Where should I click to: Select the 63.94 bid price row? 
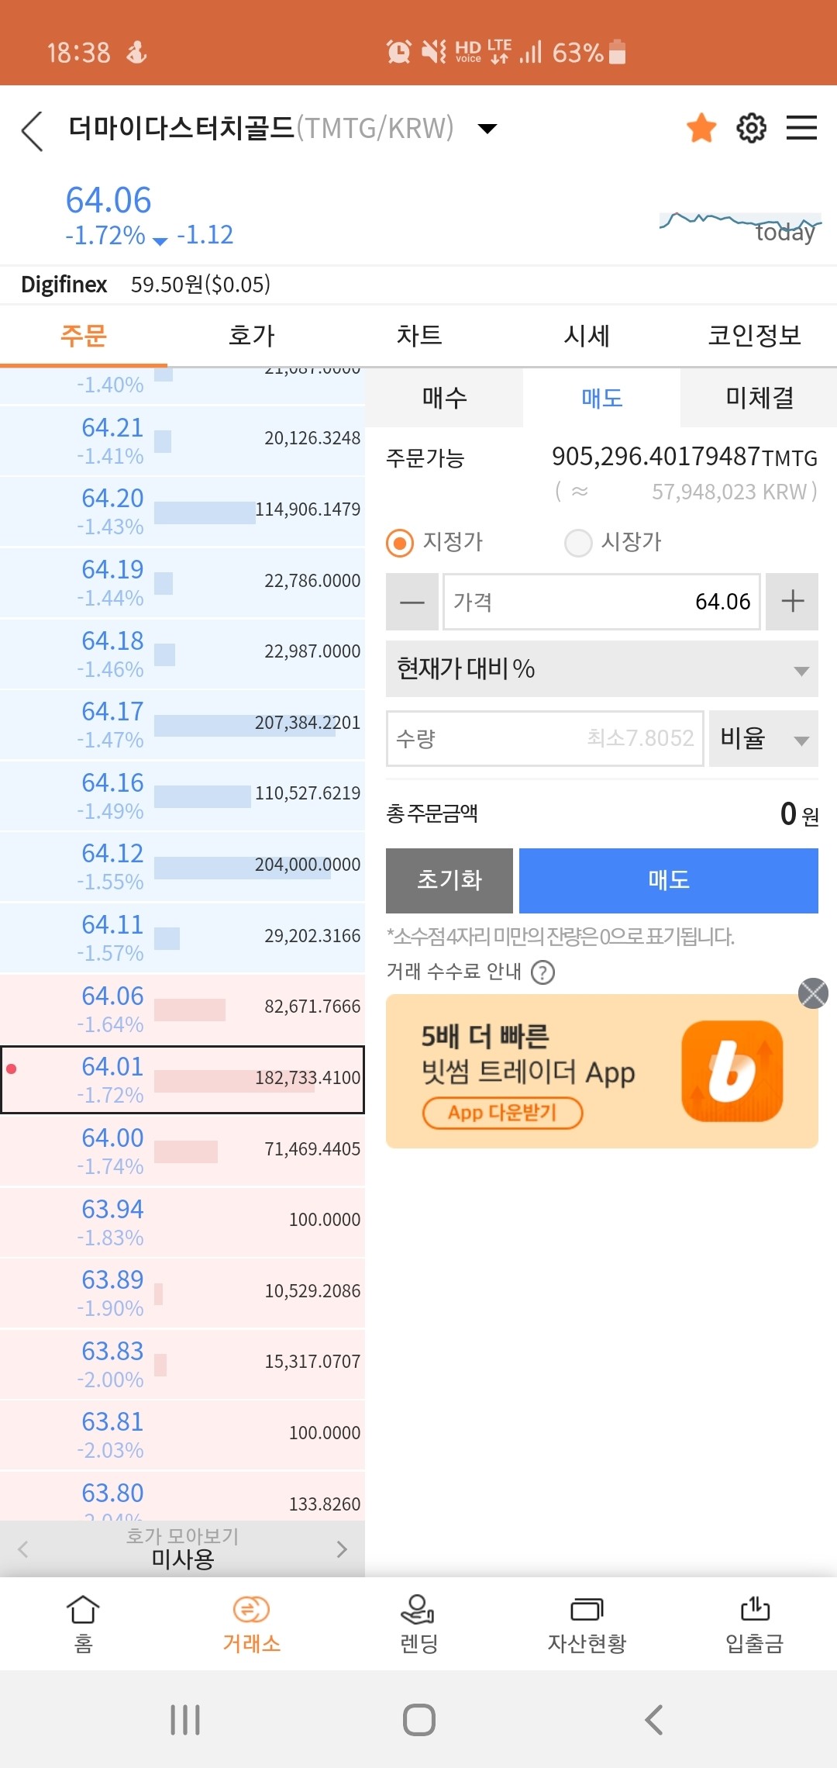182,1222
